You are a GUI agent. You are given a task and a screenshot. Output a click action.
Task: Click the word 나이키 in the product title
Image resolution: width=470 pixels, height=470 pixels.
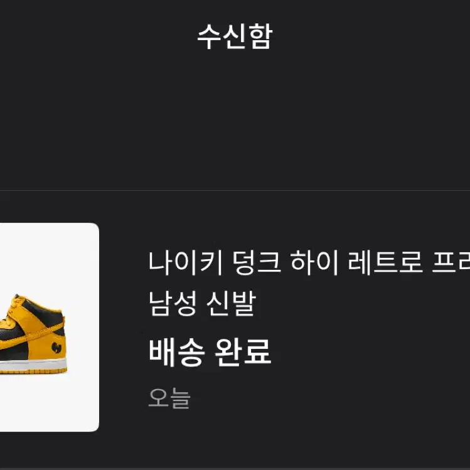coord(186,263)
